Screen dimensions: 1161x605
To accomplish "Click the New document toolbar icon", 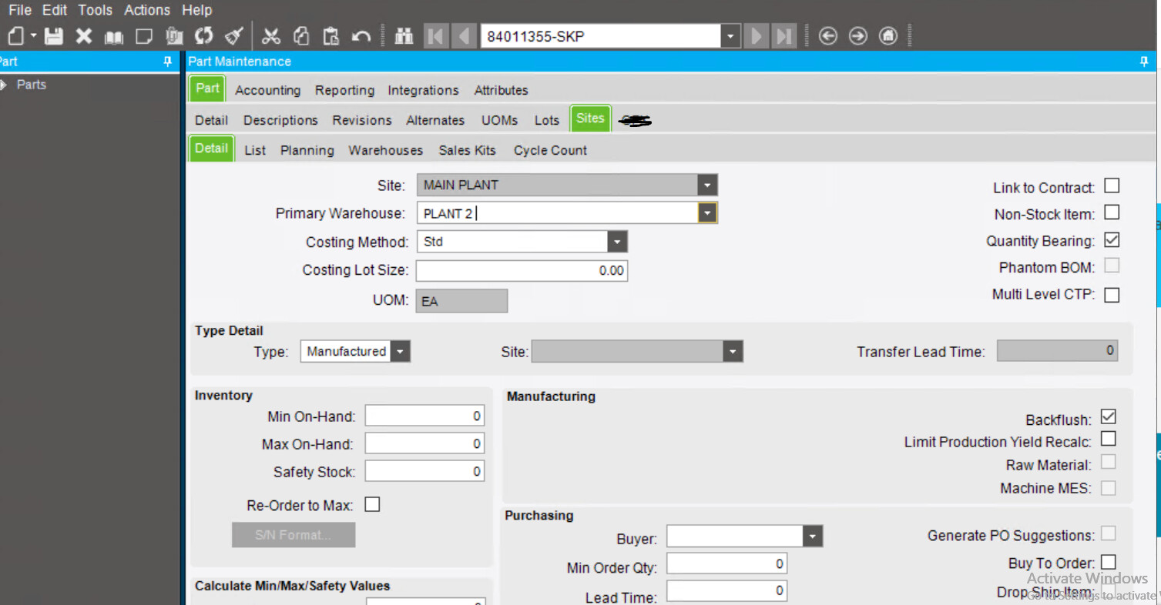I will (x=16, y=36).
